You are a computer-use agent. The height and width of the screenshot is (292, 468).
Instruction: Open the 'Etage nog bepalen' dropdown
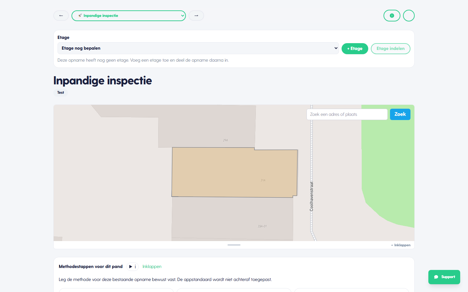point(198,48)
